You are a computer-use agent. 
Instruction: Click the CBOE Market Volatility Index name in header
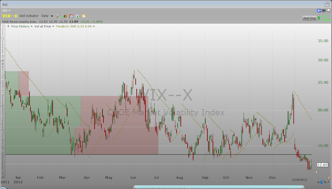19,22
